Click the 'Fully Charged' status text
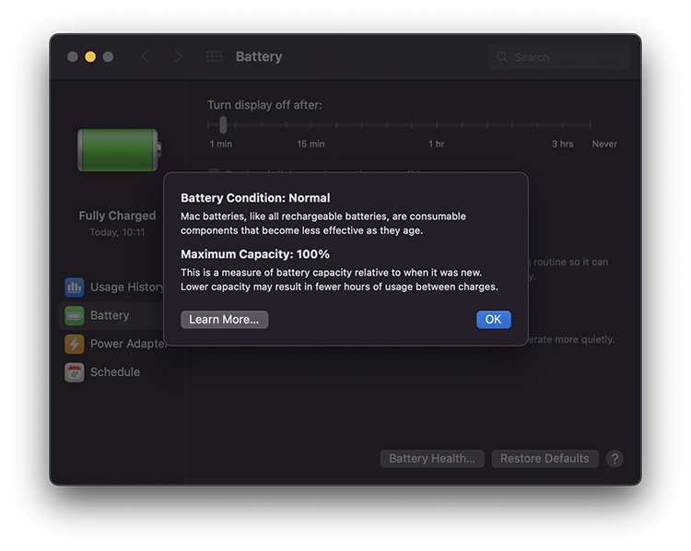 point(117,216)
